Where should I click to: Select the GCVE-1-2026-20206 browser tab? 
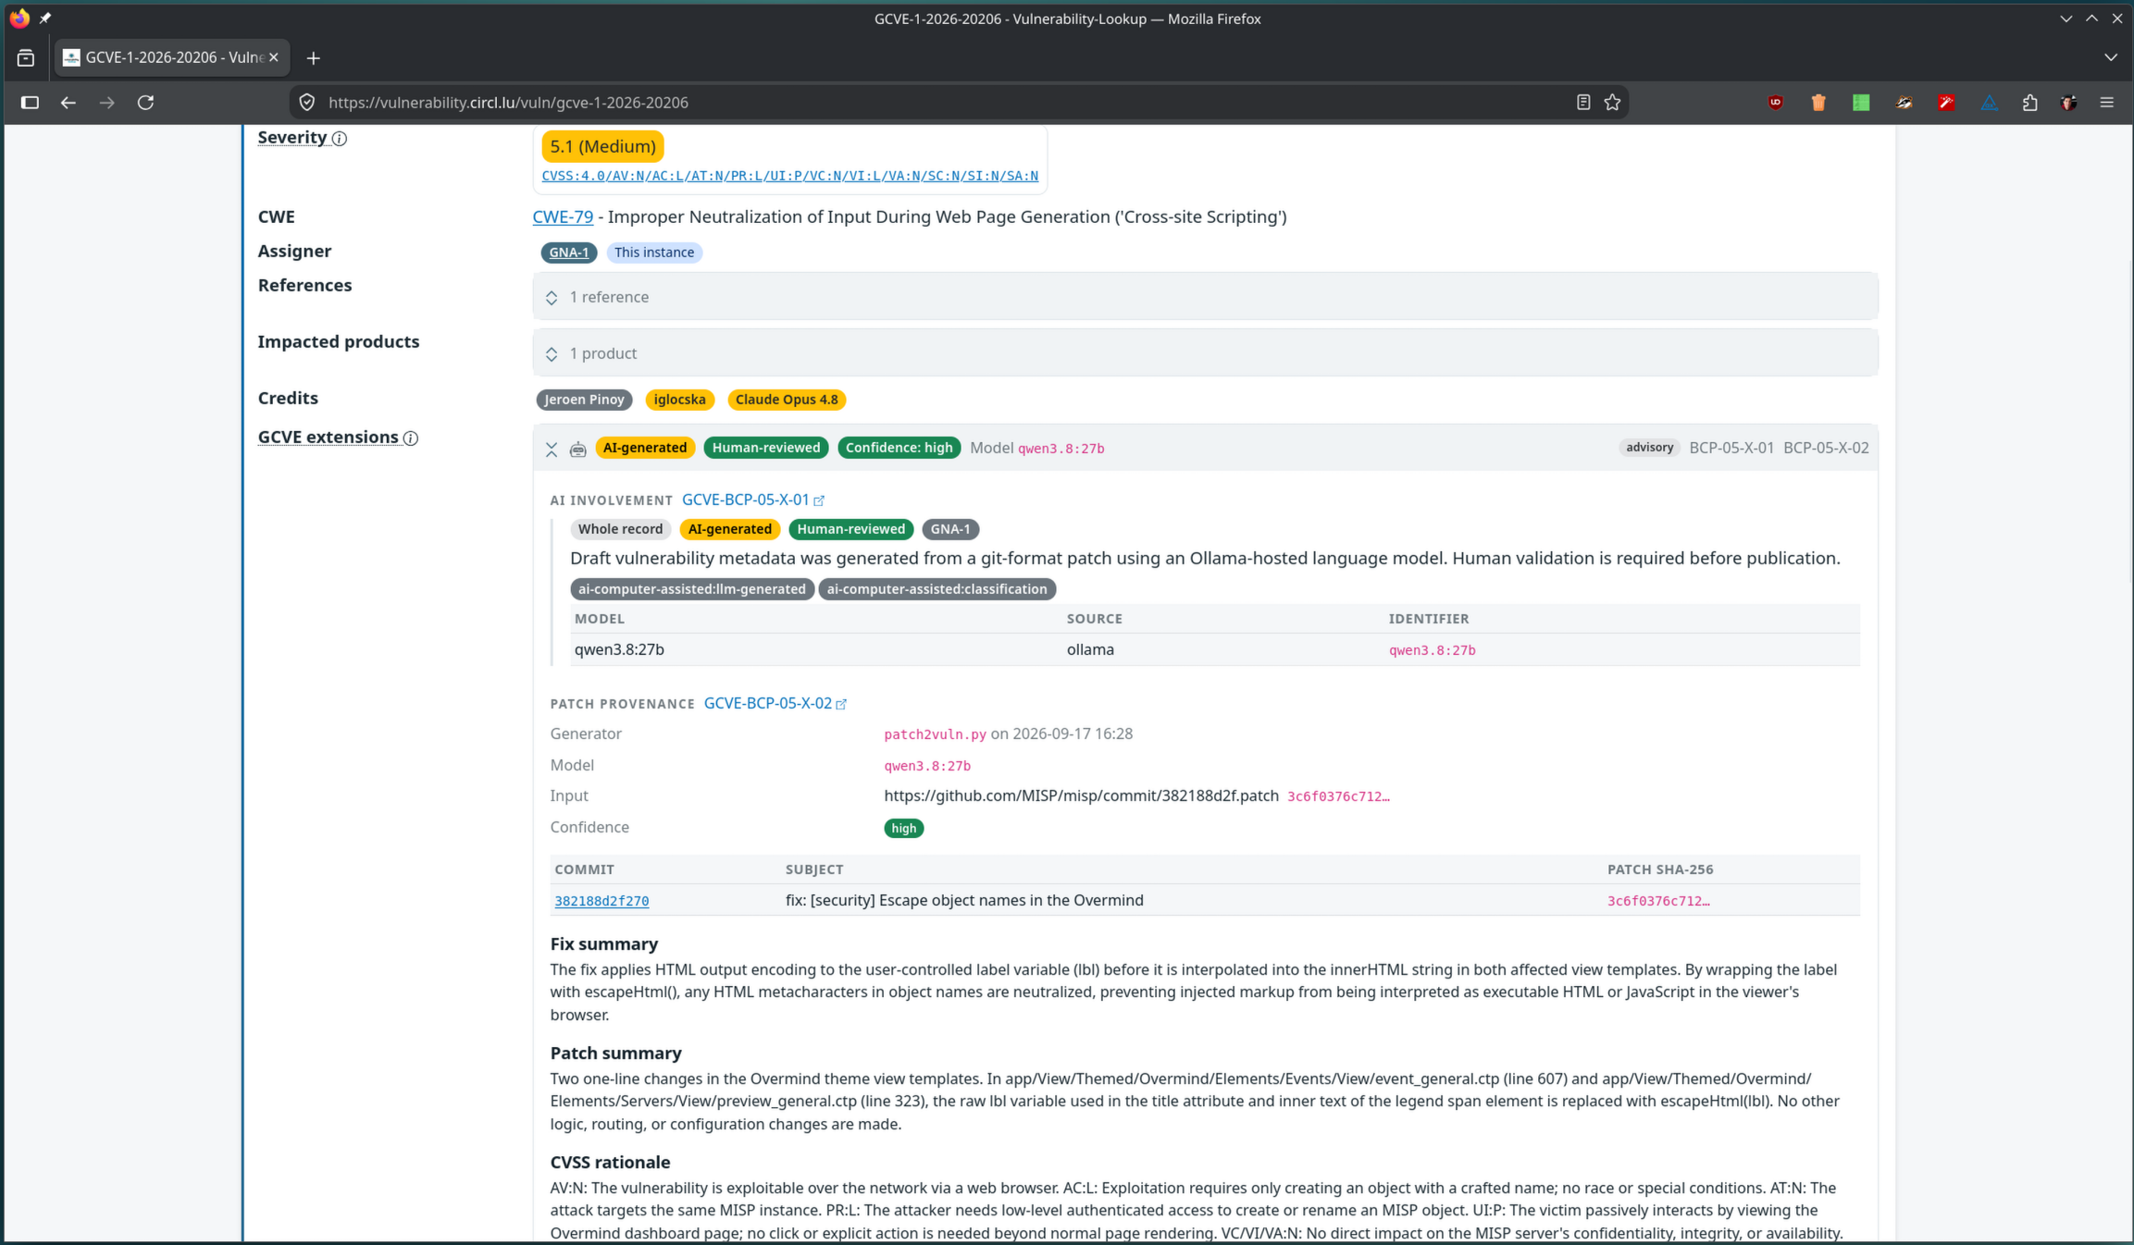pos(171,57)
